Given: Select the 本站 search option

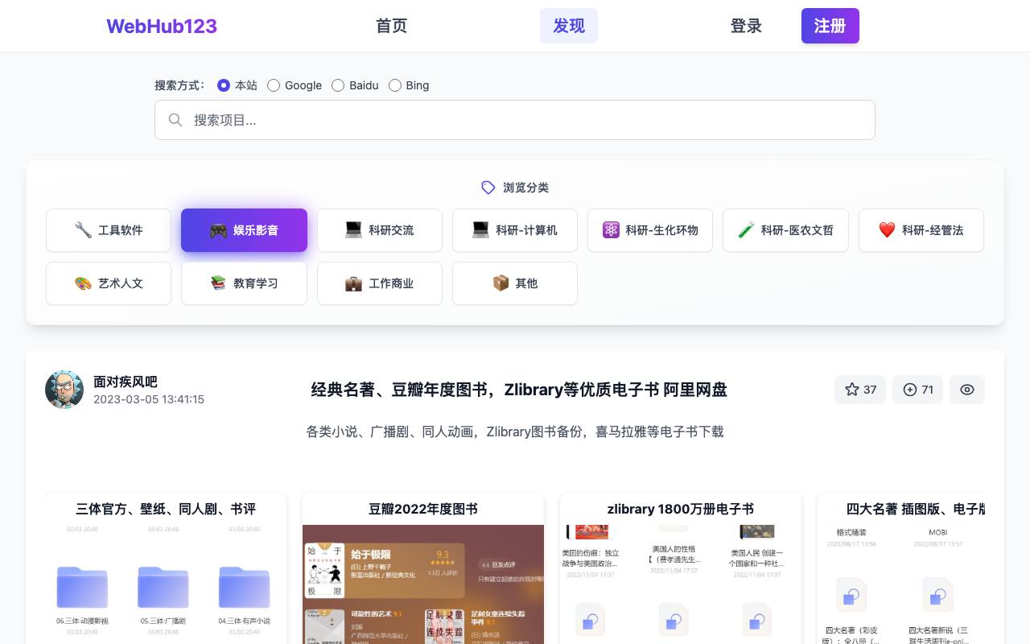Looking at the screenshot, I should tap(224, 85).
